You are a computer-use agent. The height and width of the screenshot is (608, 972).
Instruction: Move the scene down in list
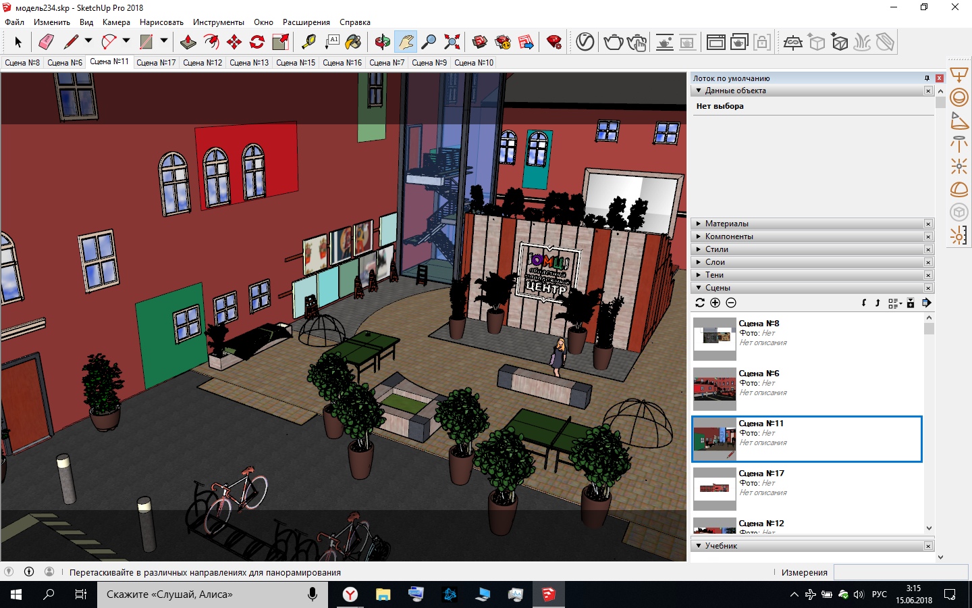864,303
